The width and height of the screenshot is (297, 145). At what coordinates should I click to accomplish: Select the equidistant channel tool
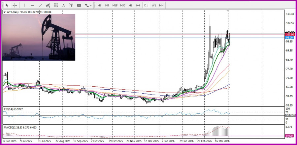(48, 5)
